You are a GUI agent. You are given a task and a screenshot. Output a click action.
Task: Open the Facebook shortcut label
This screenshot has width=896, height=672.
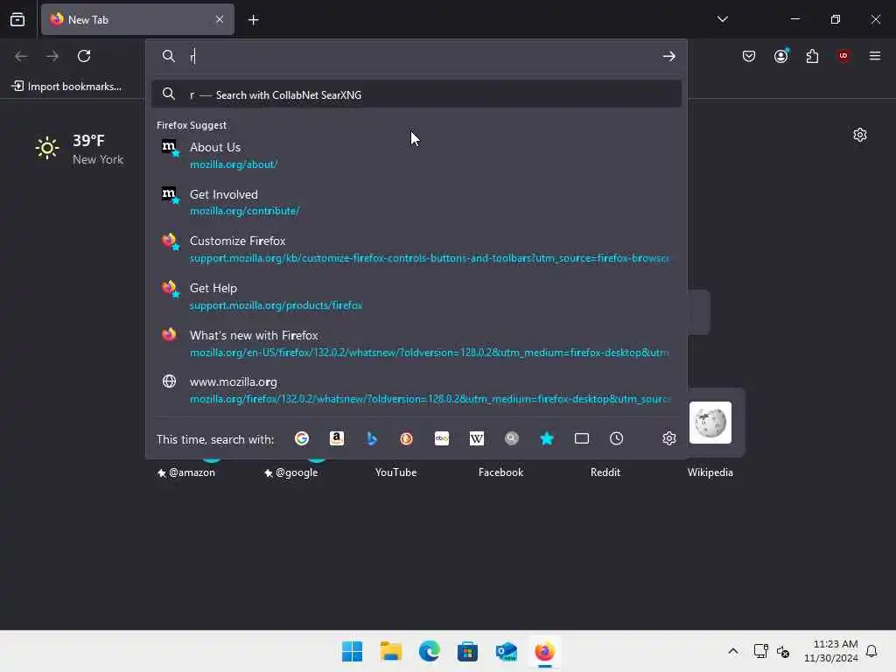pyautogui.click(x=500, y=472)
